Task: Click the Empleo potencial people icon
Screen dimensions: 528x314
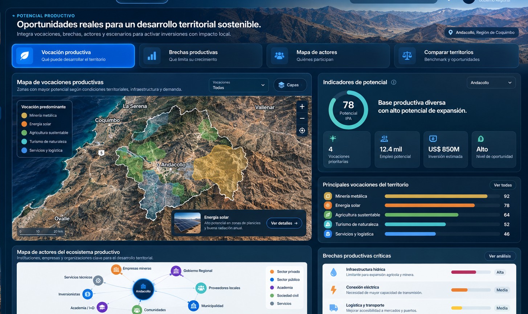Action: tap(384, 139)
